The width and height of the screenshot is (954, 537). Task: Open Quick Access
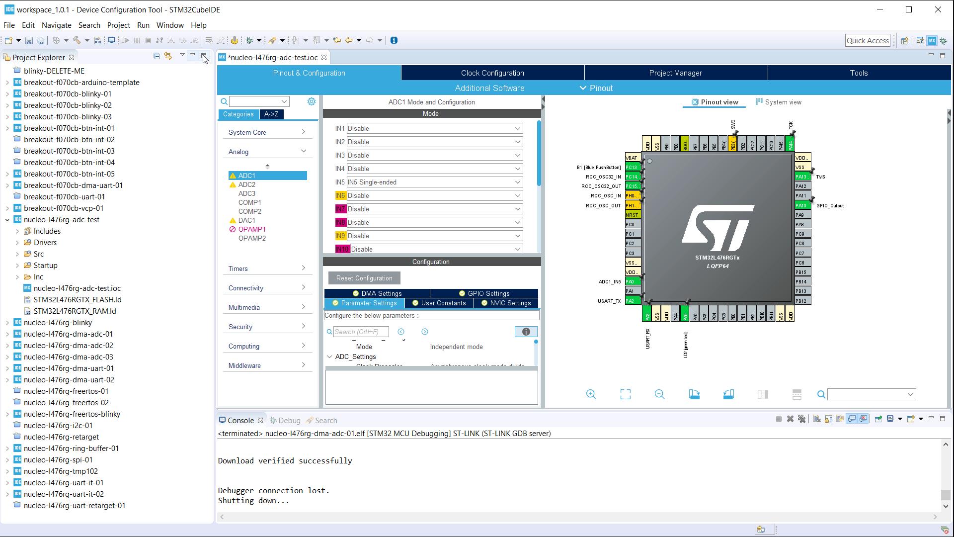[868, 40]
